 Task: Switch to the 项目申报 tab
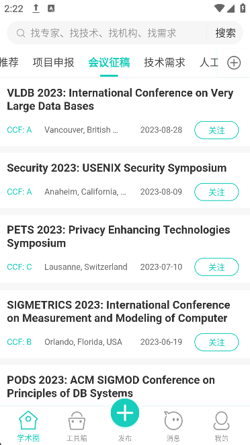53,63
